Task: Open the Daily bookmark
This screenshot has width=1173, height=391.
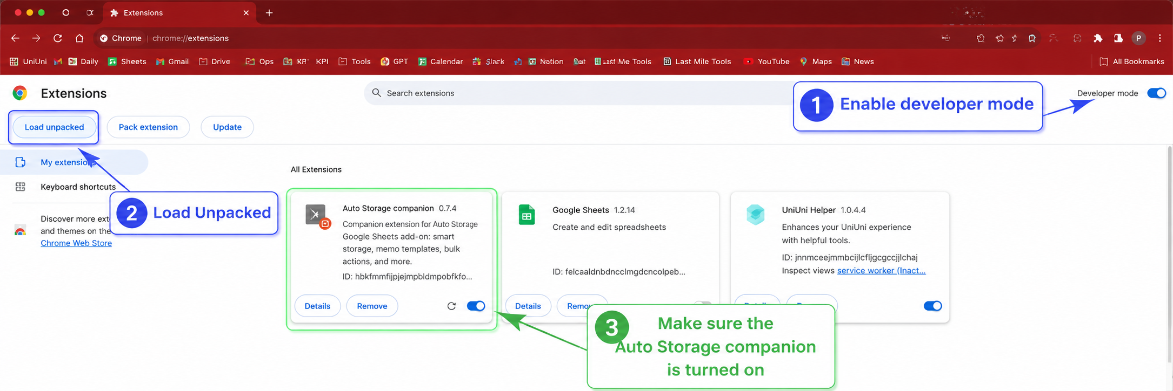Action: (x=83, y=61)
